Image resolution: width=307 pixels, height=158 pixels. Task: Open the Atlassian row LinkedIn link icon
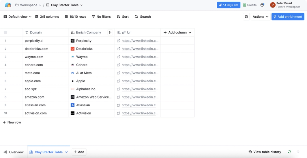119,105
